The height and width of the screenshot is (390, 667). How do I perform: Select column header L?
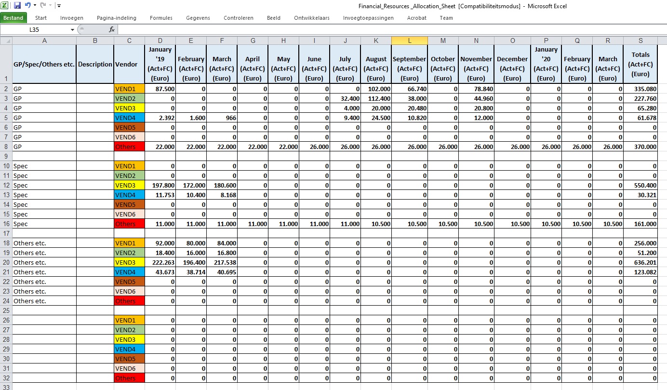409,40
